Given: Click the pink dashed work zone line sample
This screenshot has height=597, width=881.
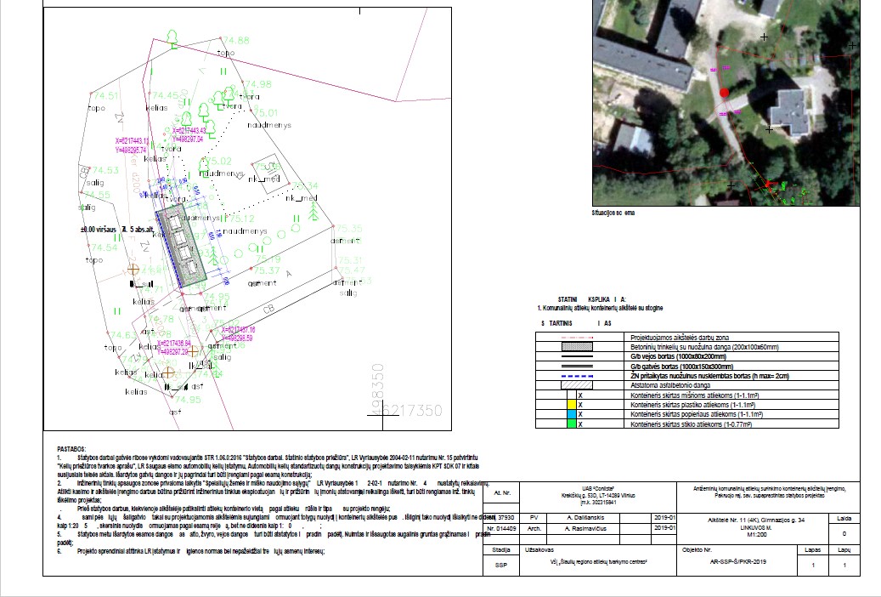Looking at the screenshot, I should [x=577, y=338].
